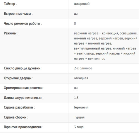Select the Германия value
This screenshot has width=139, height=138.
coord(81,107)
